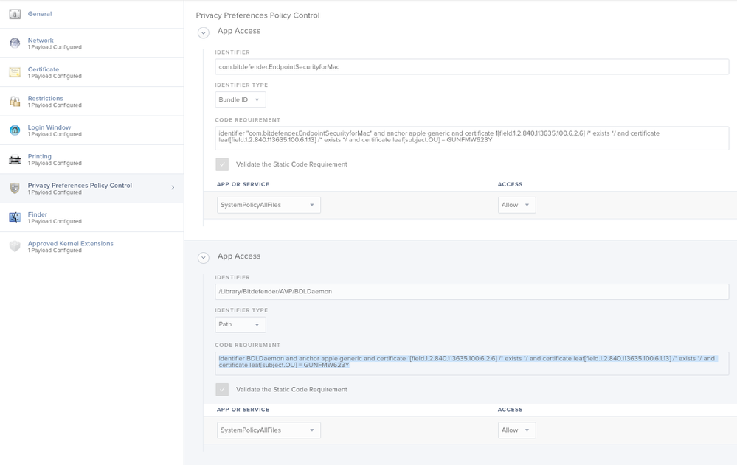This screenshot has height=465, width=737.
Task: Open BDLDaemon SystemPolicyAllFiles service dropdown
Action: [x=269, y=430]
